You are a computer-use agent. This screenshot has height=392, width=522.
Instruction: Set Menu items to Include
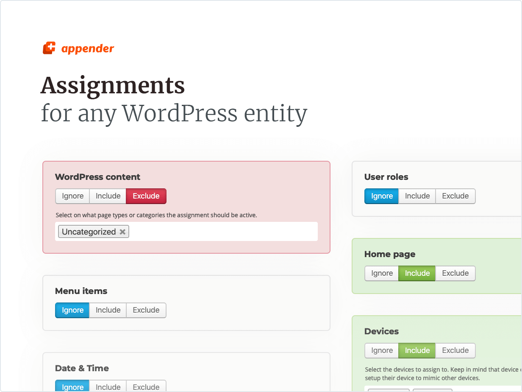tap(108, 310)
